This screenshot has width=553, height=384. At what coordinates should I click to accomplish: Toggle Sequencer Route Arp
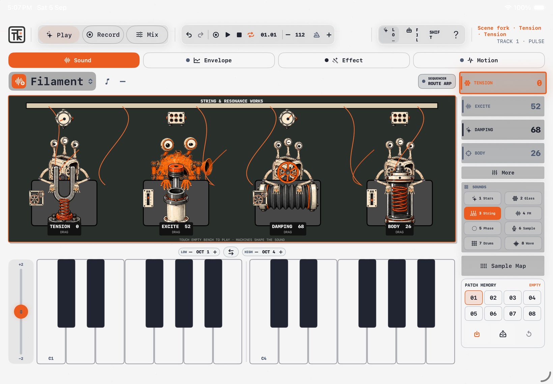point(437,81)
